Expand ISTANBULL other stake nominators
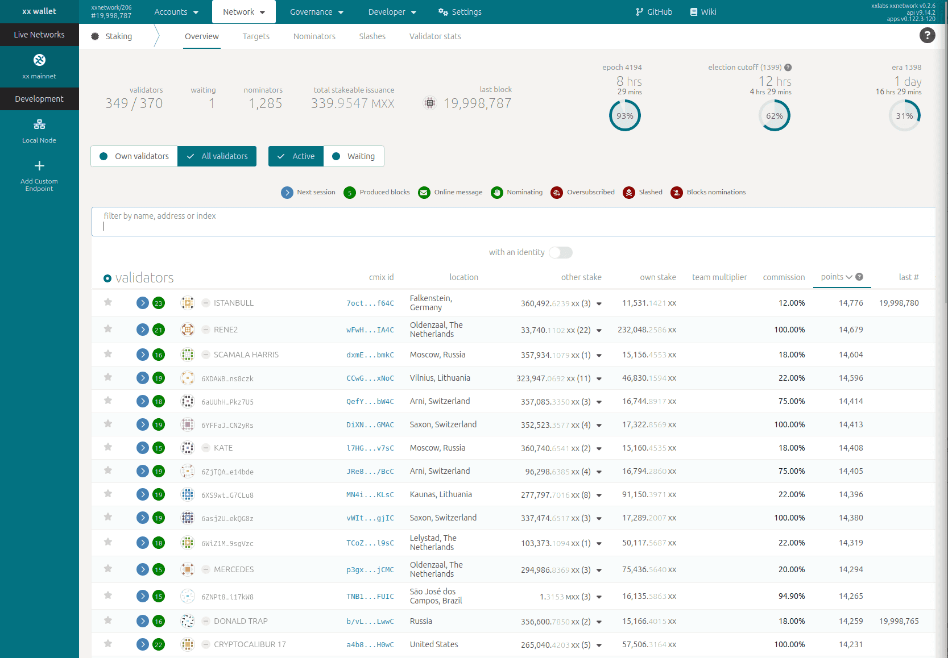Viewport: 948px width, 658px height. click(x=599, y=304)
